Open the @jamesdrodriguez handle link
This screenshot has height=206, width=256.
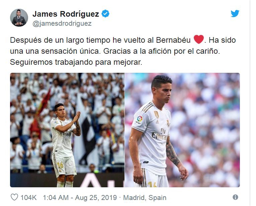[62, 24]
